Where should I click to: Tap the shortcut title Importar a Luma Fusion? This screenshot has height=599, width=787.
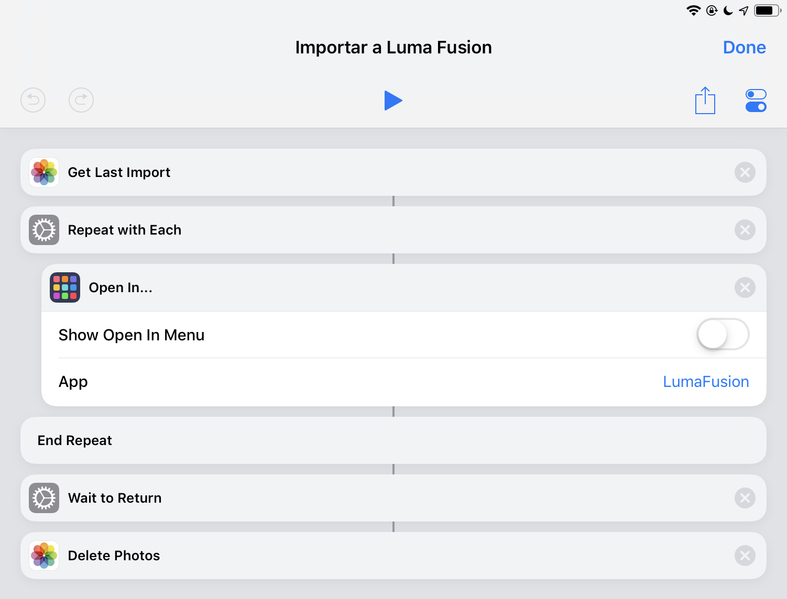click(393, 48)
